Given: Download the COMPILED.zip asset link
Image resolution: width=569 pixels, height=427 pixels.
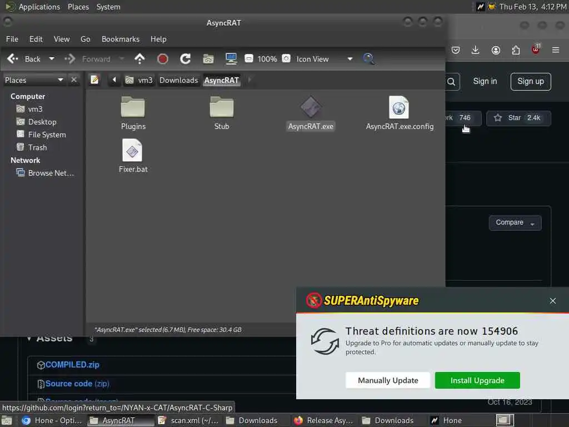Looking at the screenshot, I should coord(72,365).
